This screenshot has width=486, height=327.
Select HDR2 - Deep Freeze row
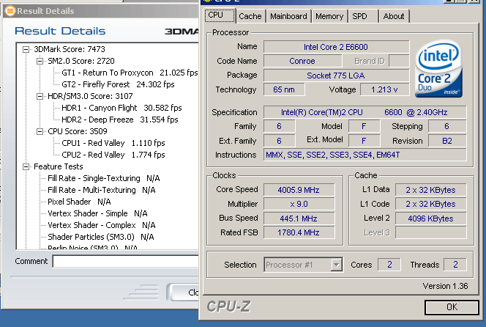119,120
